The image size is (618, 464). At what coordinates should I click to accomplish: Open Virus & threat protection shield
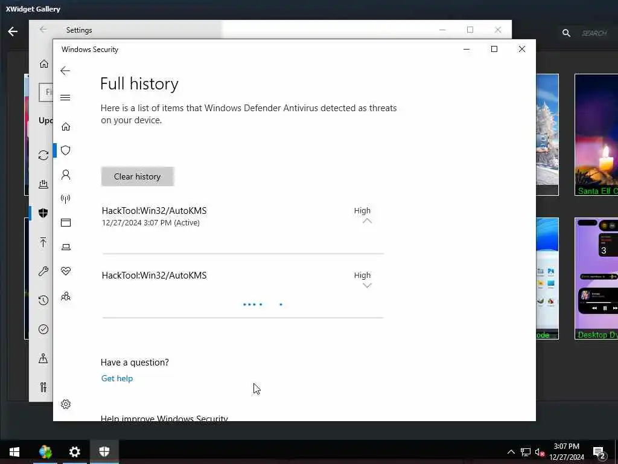pyautogui.click(x=66, y=150)
